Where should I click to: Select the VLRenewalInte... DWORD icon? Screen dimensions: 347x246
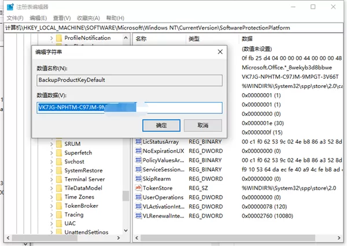coord(138,216)
